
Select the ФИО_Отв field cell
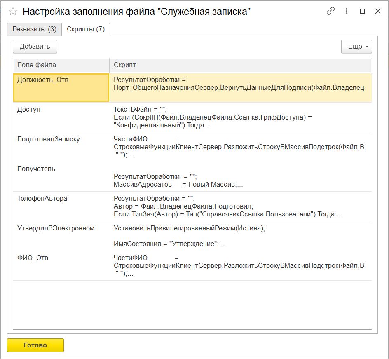(61, 266)
